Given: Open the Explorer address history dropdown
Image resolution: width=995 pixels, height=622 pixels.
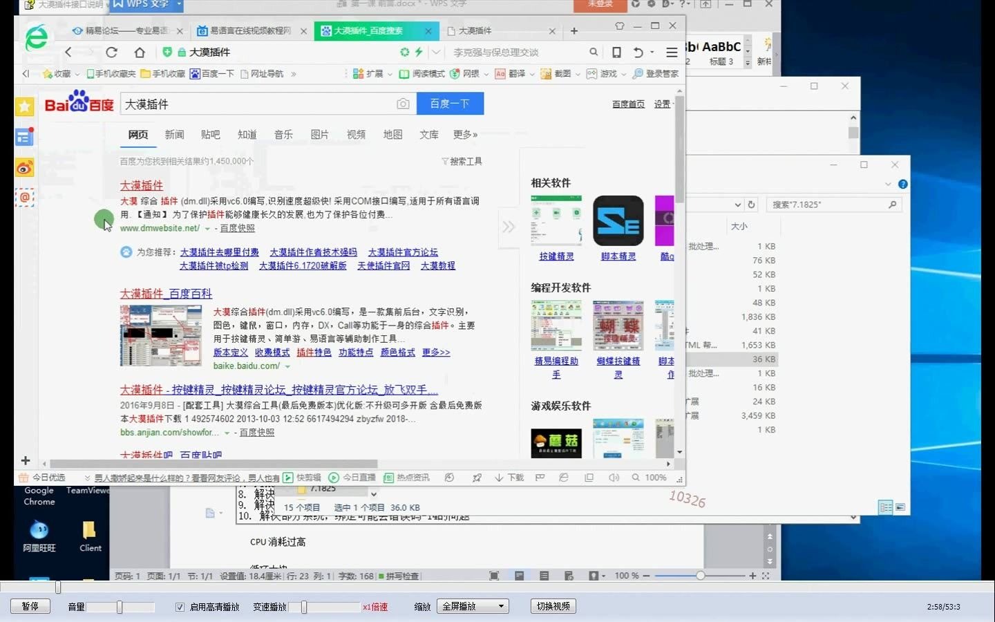Looking at the screenshot, I should (x=737, y=205).
